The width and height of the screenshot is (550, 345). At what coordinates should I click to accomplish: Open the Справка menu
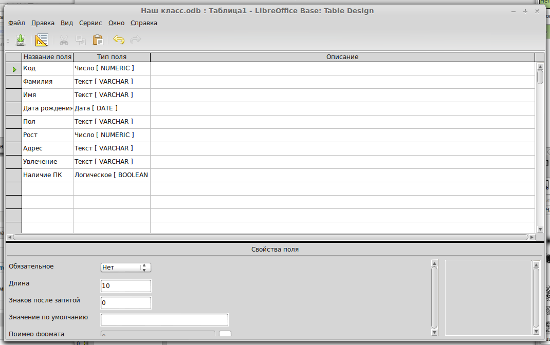point(144,23)
